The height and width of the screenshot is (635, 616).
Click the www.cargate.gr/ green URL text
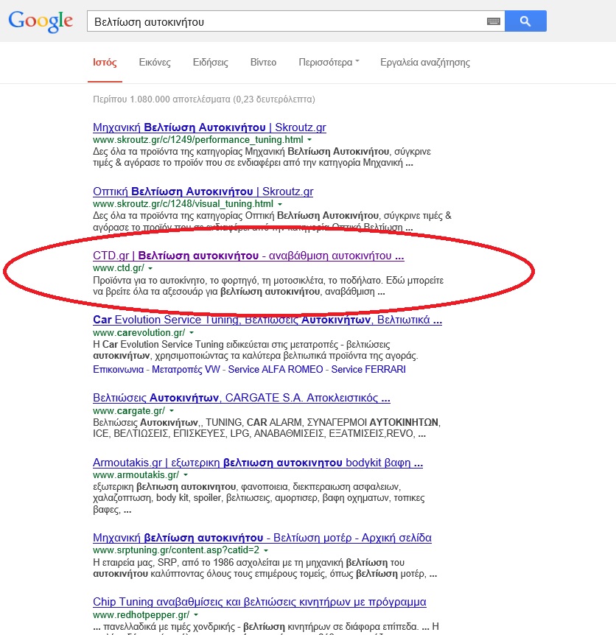click(x=129, y=410)
